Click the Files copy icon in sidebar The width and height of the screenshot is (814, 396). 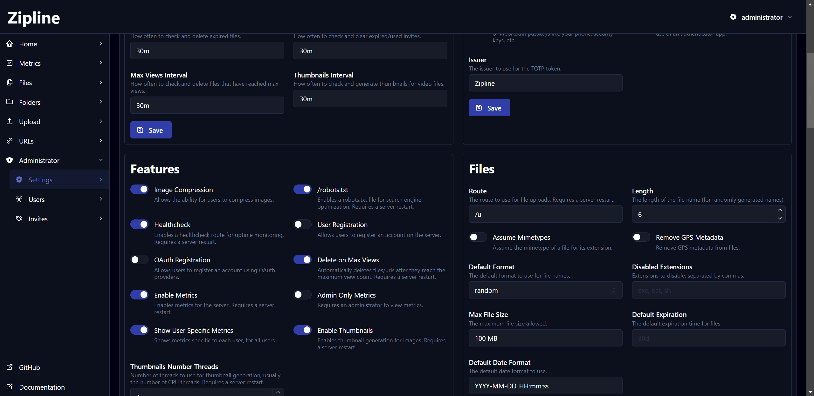click(10, 83)
